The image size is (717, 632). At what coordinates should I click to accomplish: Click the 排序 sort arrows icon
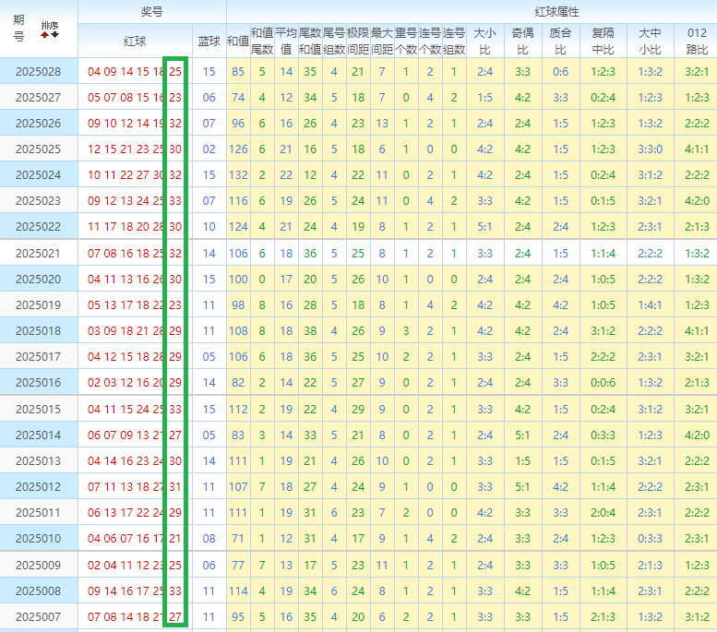click(x=50, y=35)
